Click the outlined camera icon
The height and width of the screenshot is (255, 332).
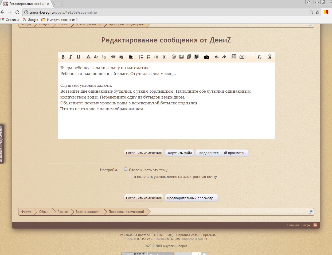tap(242, 57)
